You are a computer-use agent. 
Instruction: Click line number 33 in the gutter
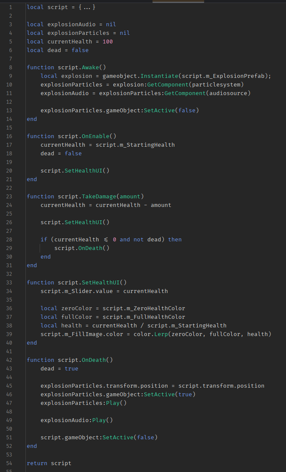click(9, 282)
